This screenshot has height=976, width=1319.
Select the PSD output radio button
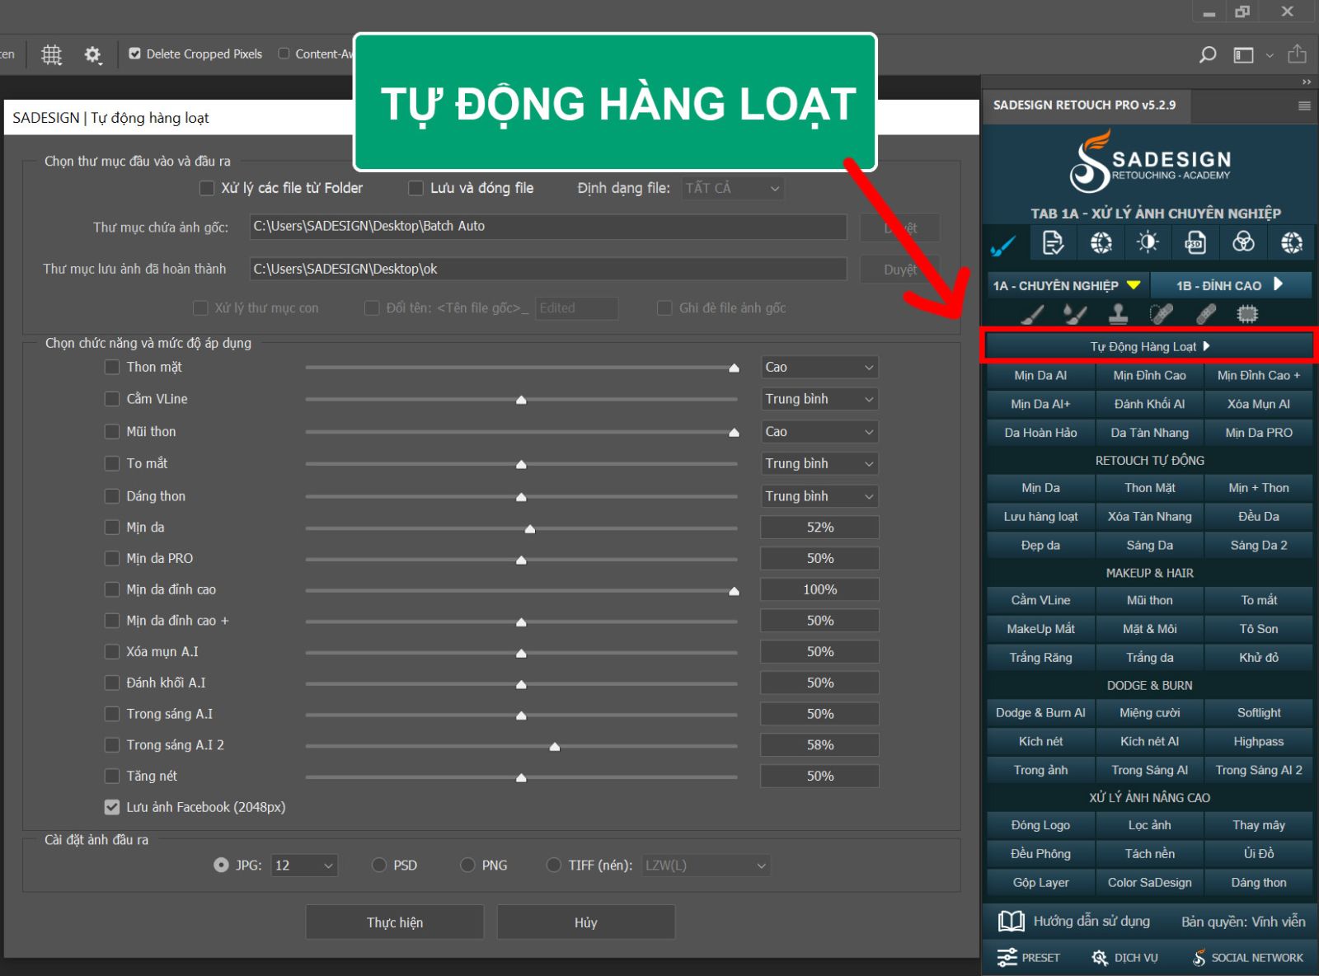(379, 865)
